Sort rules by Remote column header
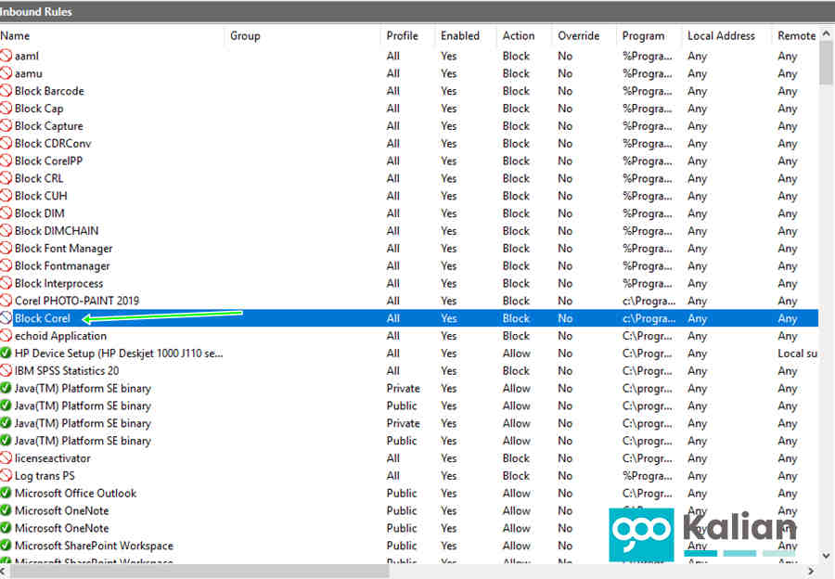 coord(797,35)
